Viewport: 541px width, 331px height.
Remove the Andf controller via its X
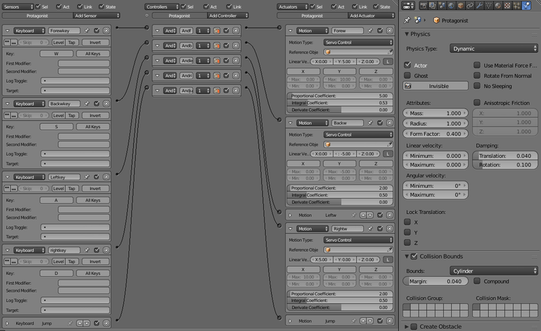pos(235,30)
